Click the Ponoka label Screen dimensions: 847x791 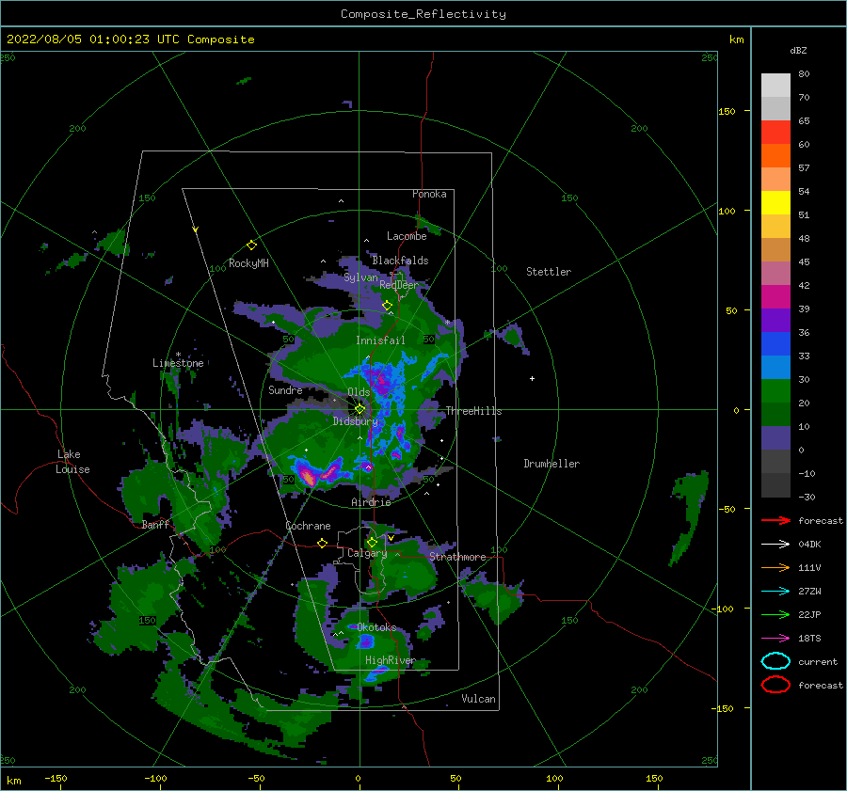[429, 194]
